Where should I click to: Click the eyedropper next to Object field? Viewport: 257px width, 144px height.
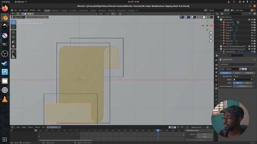pos(252,80)
